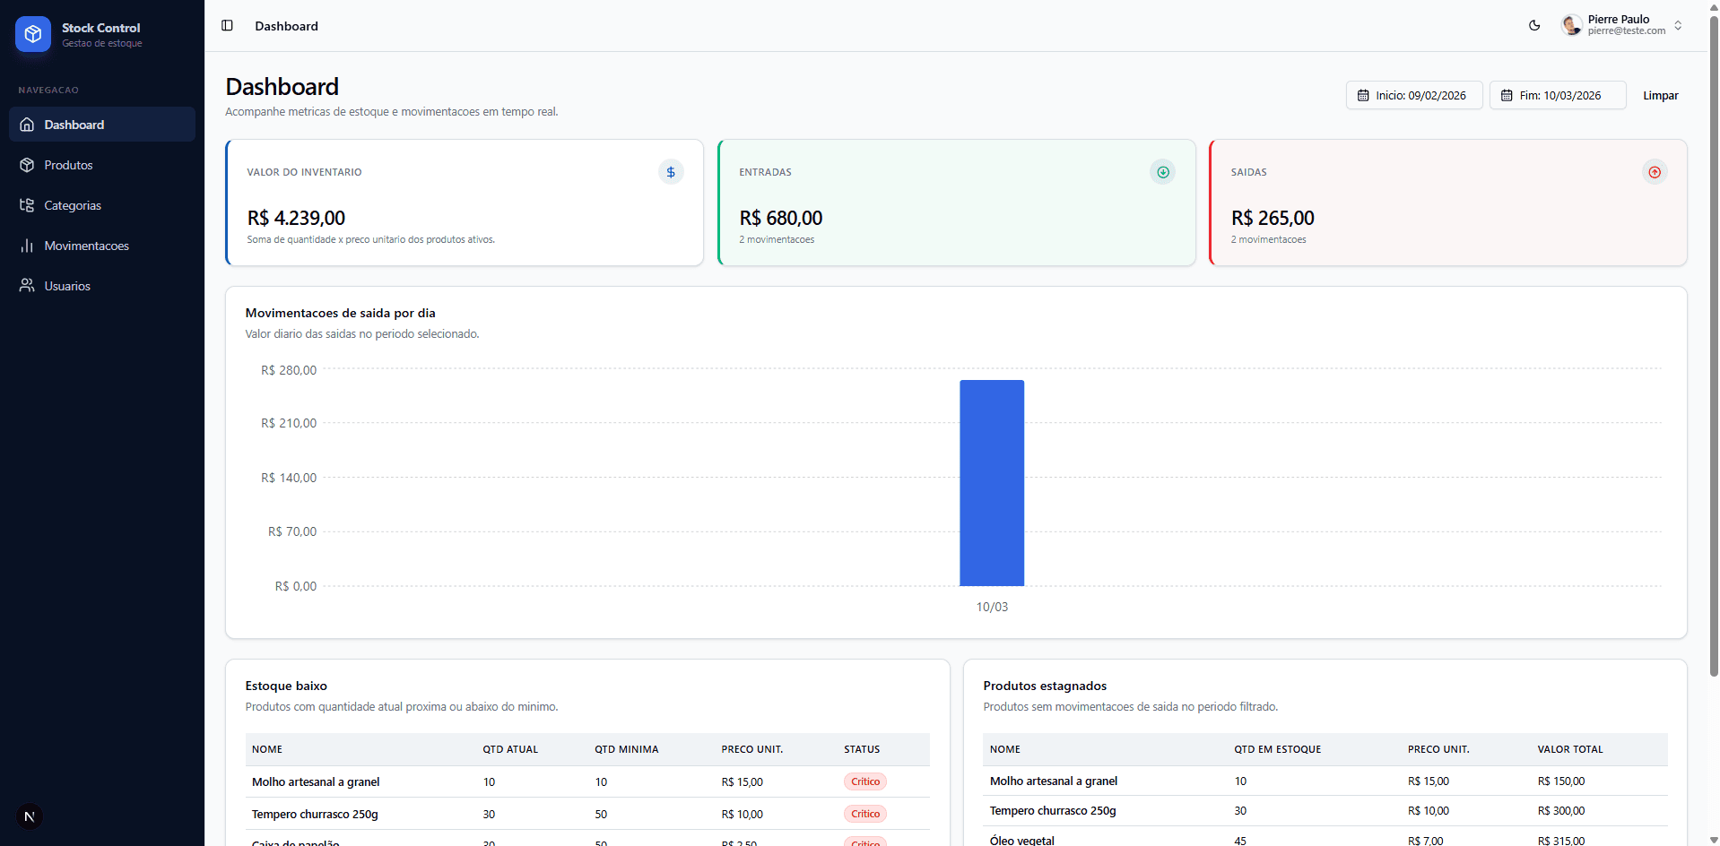Go to Categorias page
Viewport: 1720px width, 846px height.
[x=73, y=205]
